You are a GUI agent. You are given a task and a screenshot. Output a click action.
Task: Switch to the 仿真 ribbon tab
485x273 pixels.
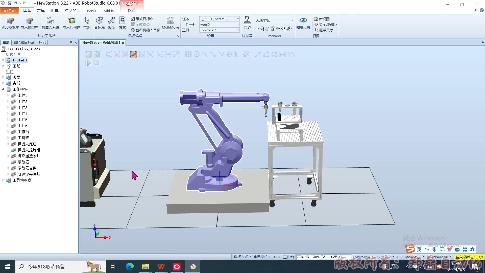pos(54,10)
